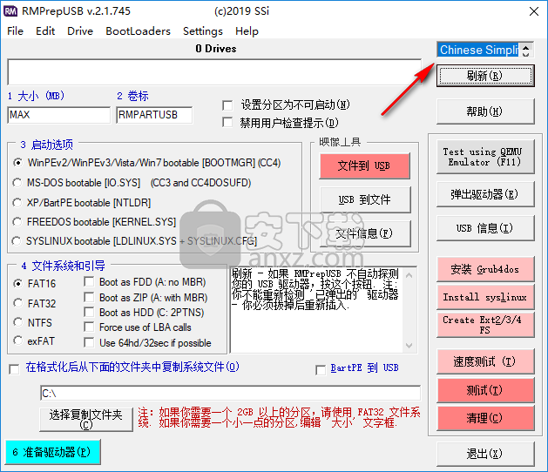
Task: Enable Force use of LBA calls
Action: (89, 327)
